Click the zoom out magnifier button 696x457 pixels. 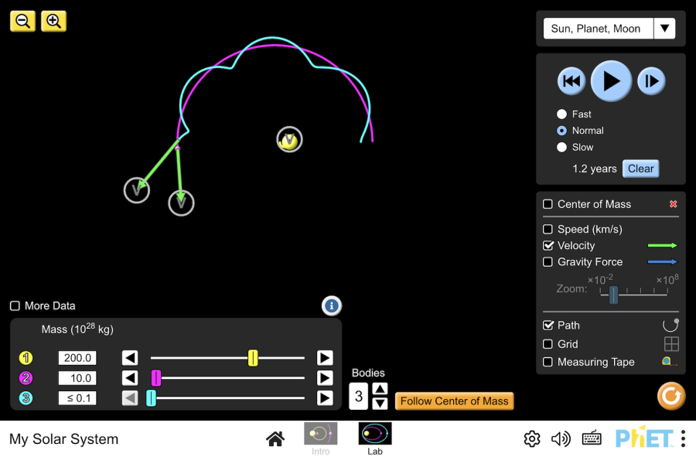click(22, 21)
